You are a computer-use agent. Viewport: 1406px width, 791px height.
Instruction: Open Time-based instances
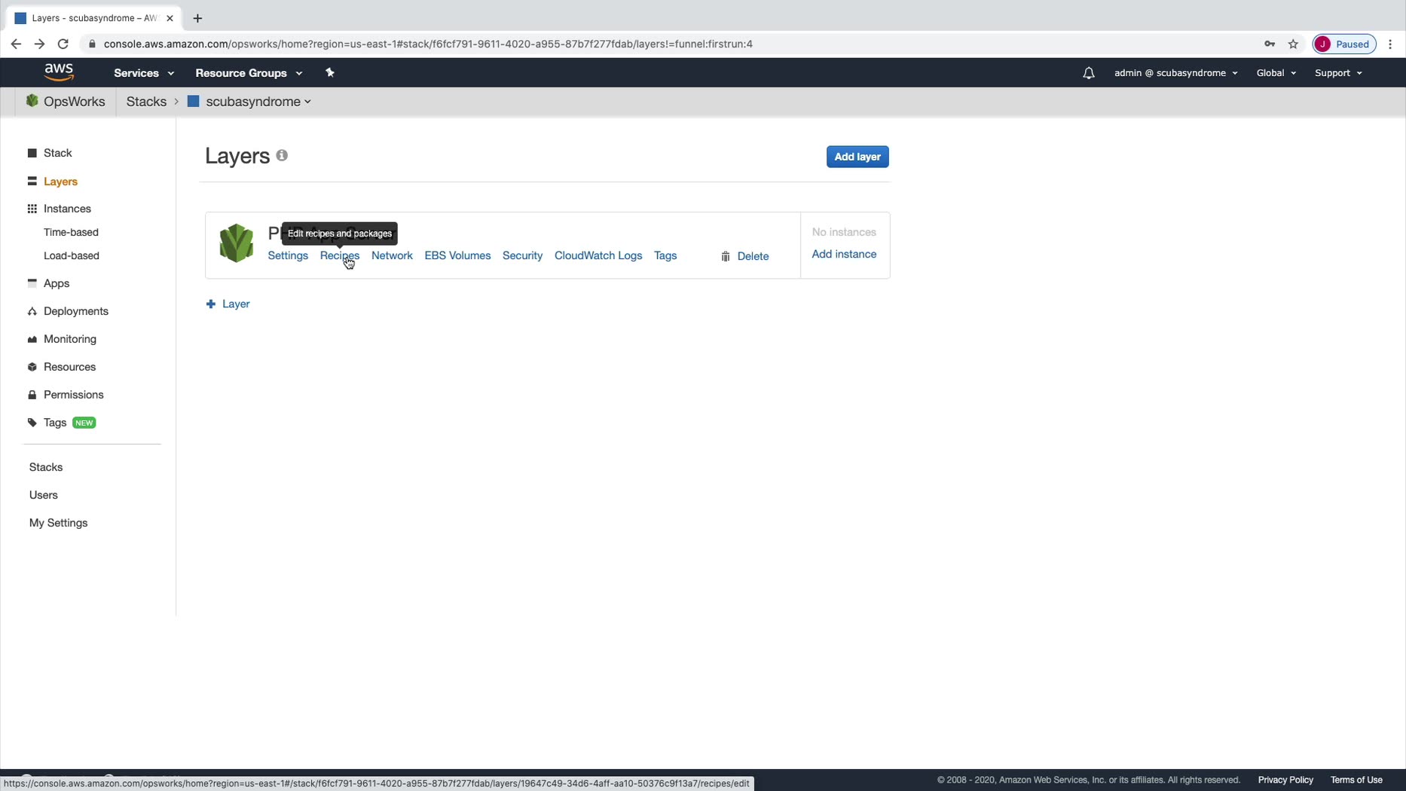point(71,232)
